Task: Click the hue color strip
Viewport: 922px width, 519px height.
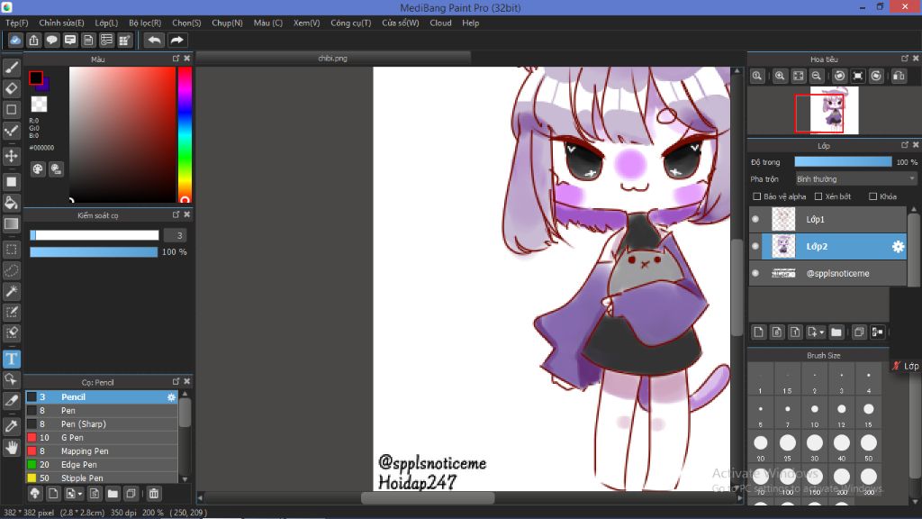Action: pyautogui.click(x=185, y=135)
